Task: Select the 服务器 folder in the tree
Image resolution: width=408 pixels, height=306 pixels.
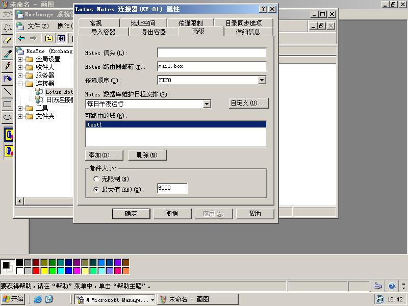Action: [x=40, y=75]
